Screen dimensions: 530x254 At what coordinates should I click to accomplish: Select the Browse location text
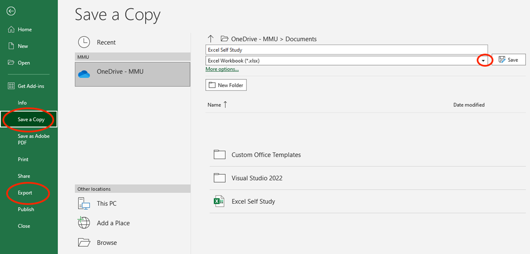pyautogui.click(x=107, y=242)
